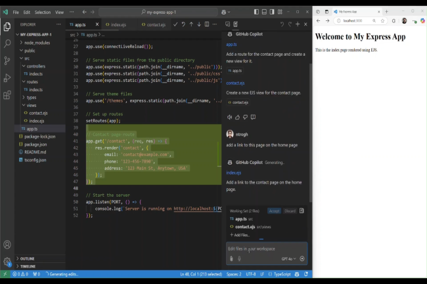427x284 pixels.
Task: Report issue icon beside thumbs down
Action: 254,117
